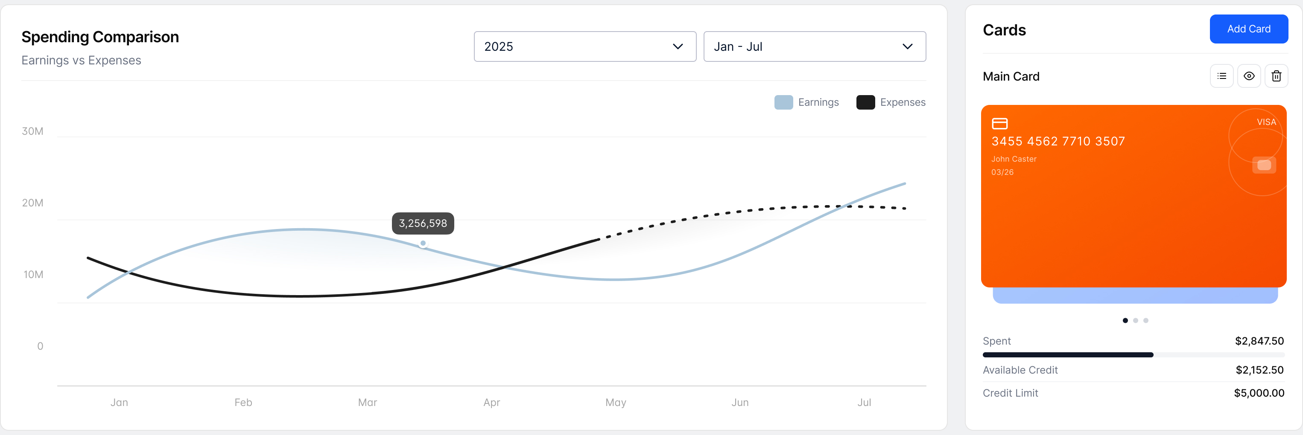Delete Main Card with trash icon
Screen dimensions: 1303x435
click(x=1276, y=76)
